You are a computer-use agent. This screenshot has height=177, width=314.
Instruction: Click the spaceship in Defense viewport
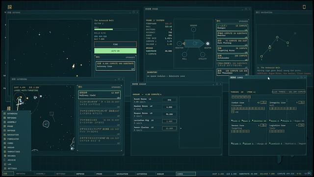74,66
